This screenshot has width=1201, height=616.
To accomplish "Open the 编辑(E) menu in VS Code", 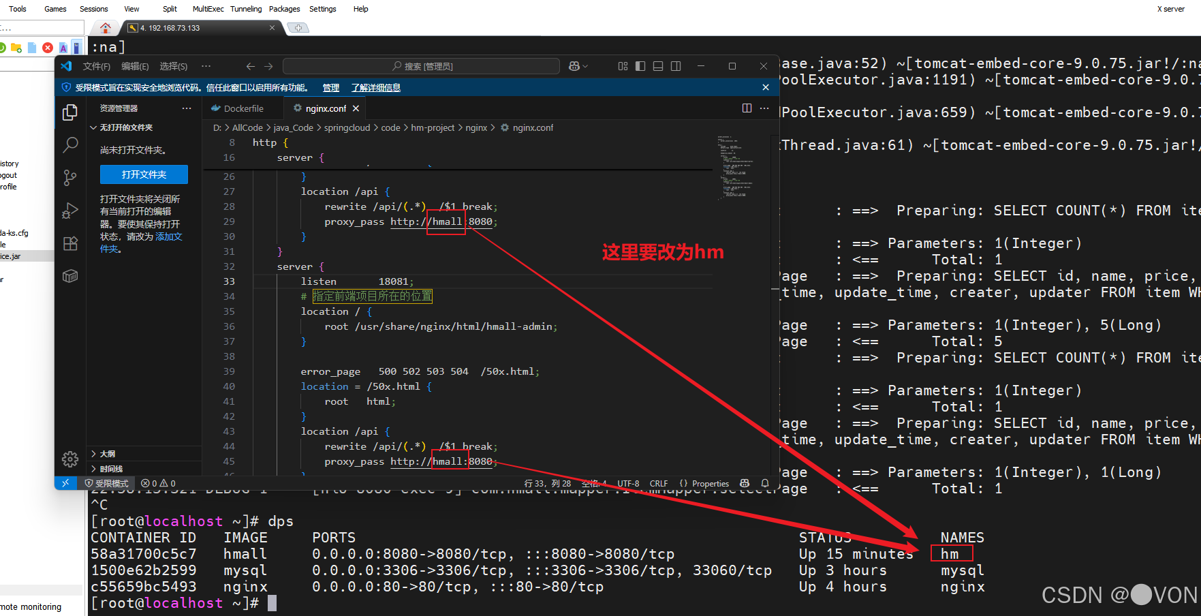I will pyautogui.click(x=135, y=66).
